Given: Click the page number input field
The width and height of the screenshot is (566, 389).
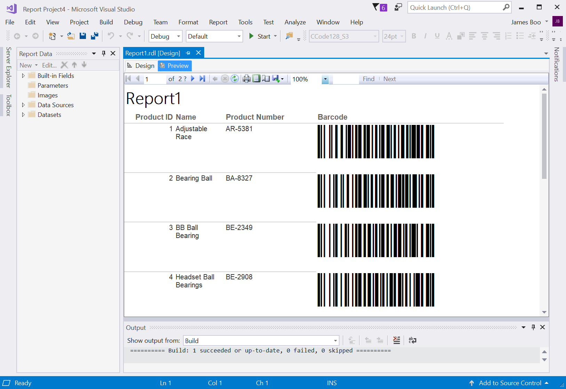Looking at the screenshot, I should (155, 79).
